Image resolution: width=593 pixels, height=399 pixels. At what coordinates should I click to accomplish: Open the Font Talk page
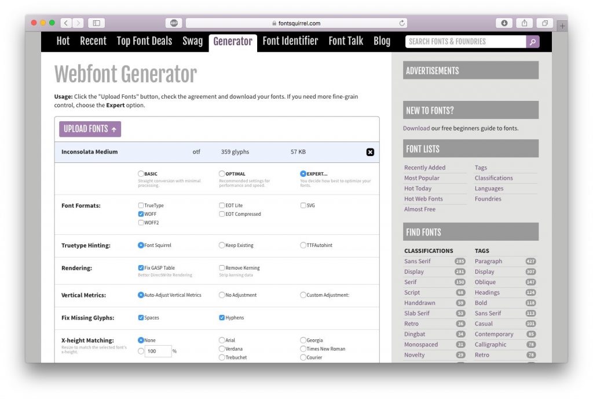tap(346, 41)
